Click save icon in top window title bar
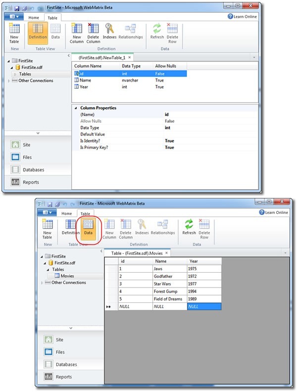 [17, 8]
